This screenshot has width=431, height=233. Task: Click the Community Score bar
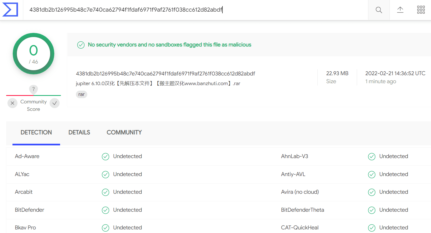pyautogui.click(x=34, y=95)
